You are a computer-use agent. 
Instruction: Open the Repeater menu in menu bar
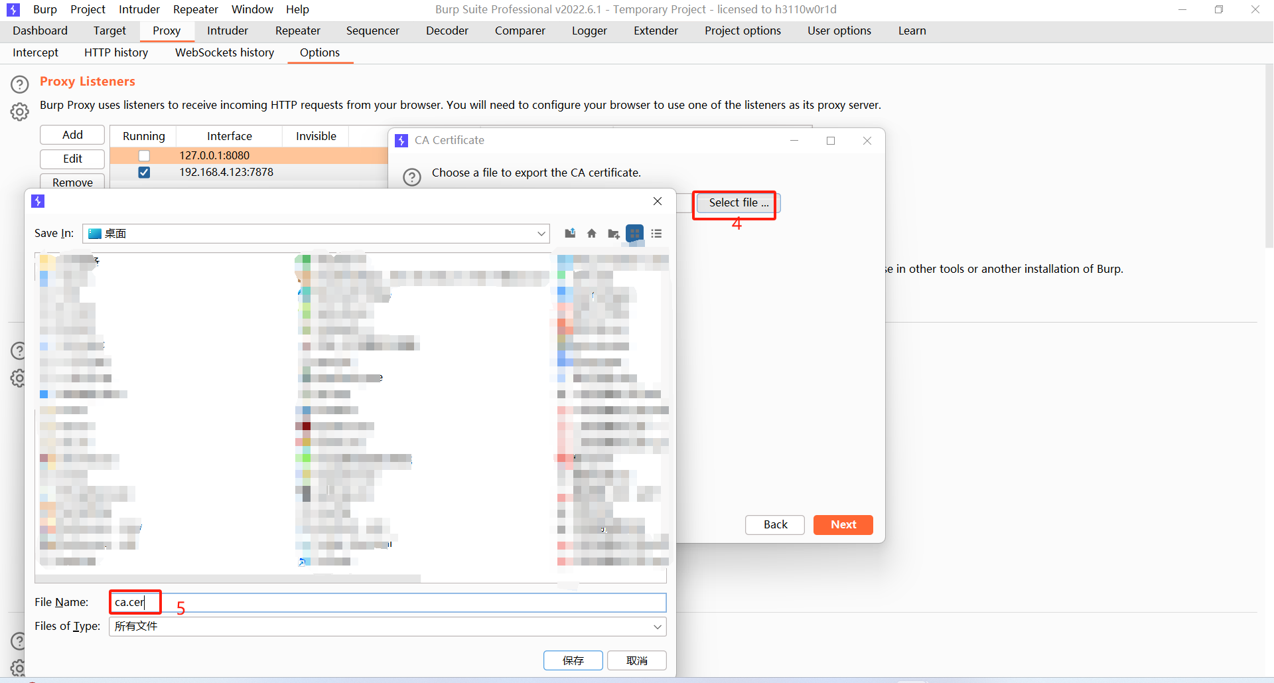click(x=196, y=9)
